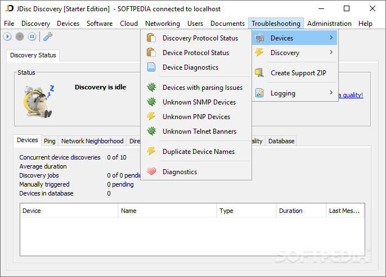The height and width of the screenshot is (277, 386).
Task: Switch to the Ping tab
Action: coord(50,141)
